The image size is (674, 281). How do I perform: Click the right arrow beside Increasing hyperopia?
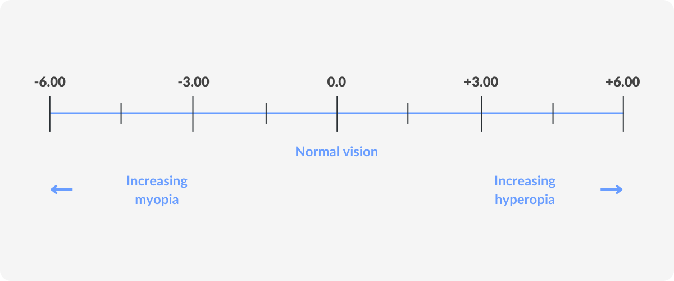pyautogui.click(x=612, y=190)
